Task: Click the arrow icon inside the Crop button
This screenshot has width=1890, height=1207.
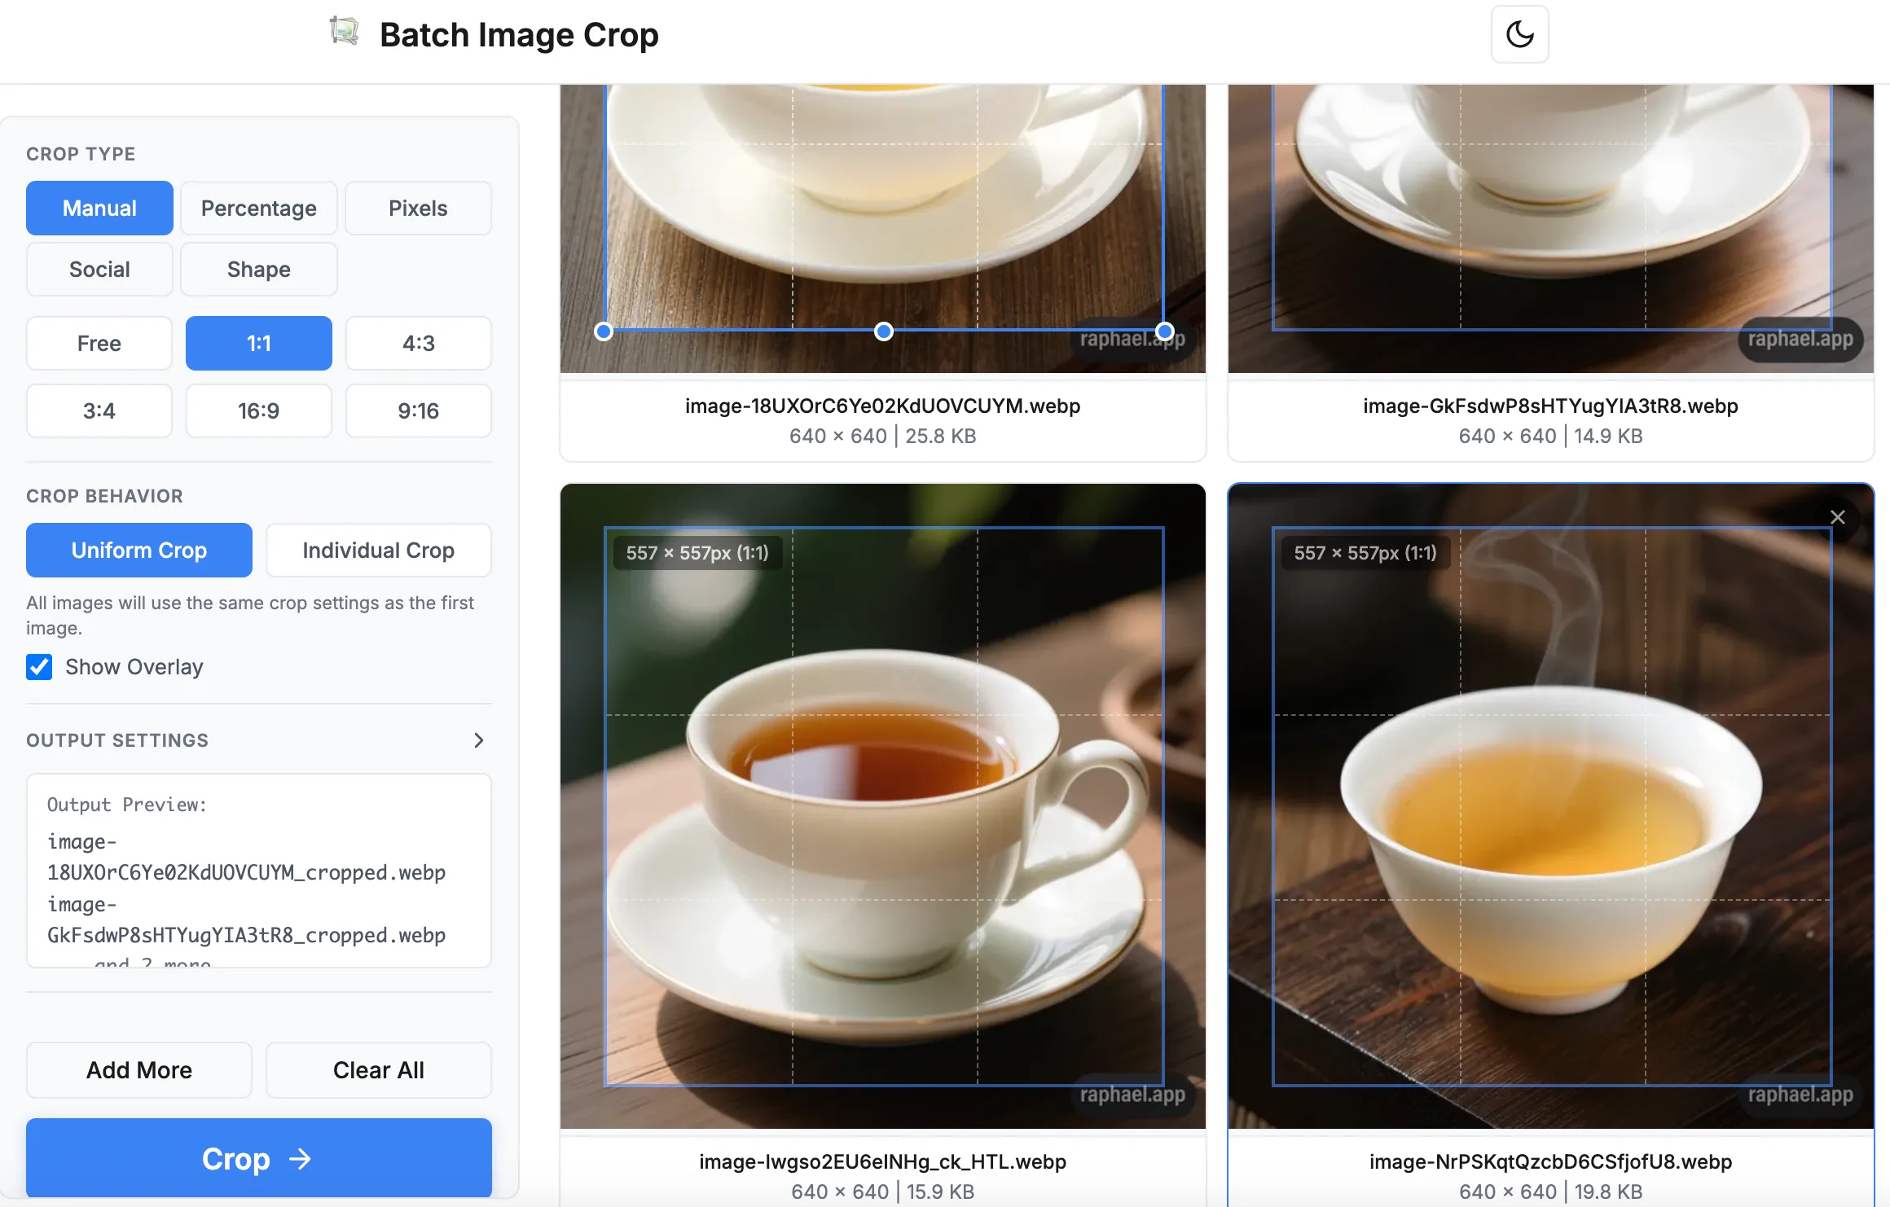Action: [301, 1158]
